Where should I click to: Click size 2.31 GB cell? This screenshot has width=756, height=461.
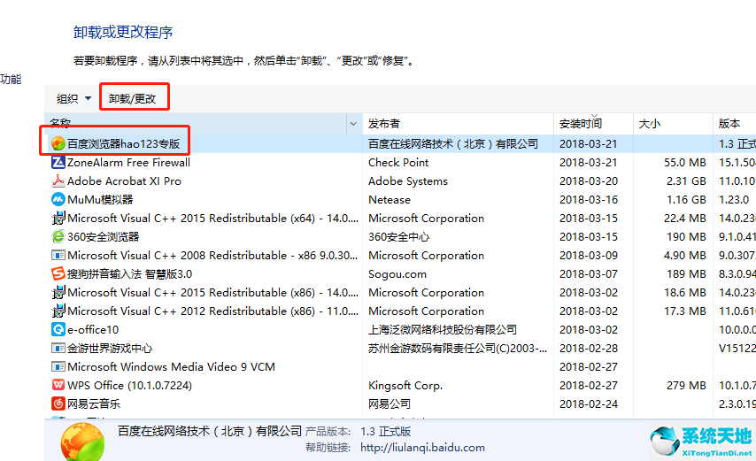tap(686, 181)
